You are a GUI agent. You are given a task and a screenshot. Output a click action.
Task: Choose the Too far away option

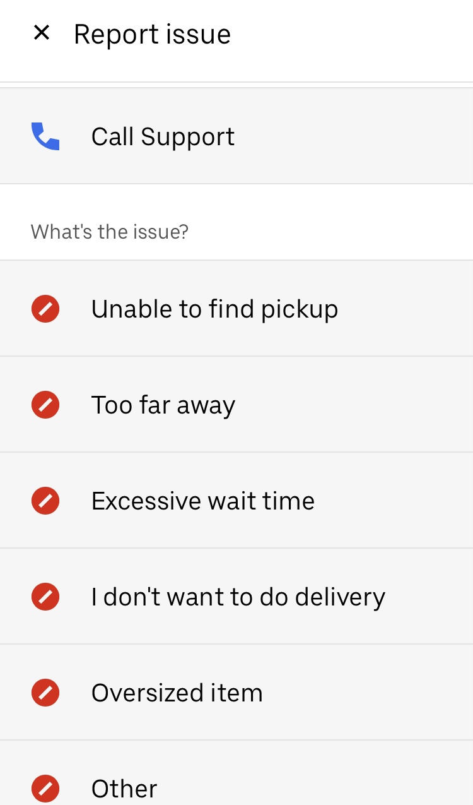(163, 405)
